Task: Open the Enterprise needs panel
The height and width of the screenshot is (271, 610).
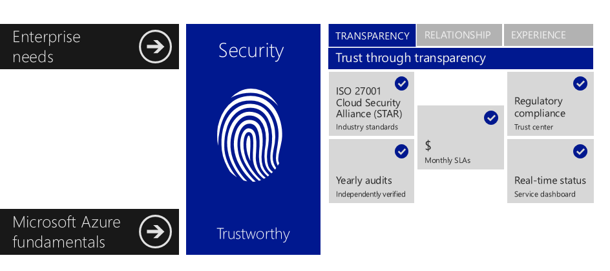Action: (89, 47)
